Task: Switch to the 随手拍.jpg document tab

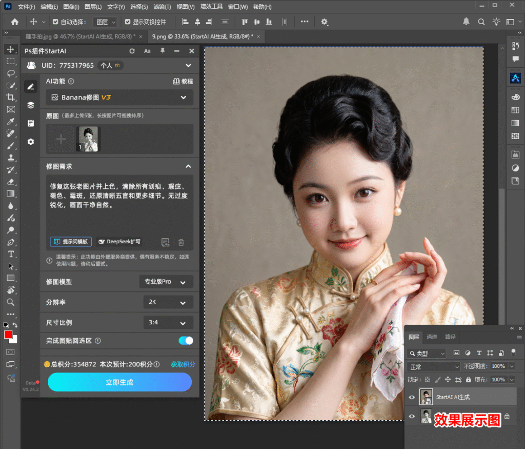Action: pos(80,36)
